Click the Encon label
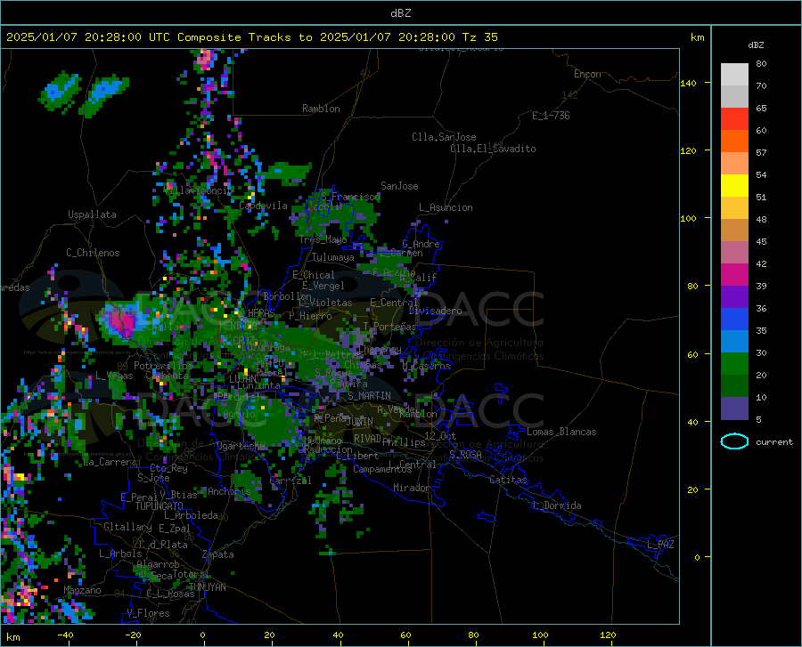802x647 pixels. tap(587, 74)
